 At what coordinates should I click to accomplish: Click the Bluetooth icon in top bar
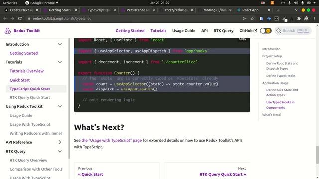pos(289,3)
